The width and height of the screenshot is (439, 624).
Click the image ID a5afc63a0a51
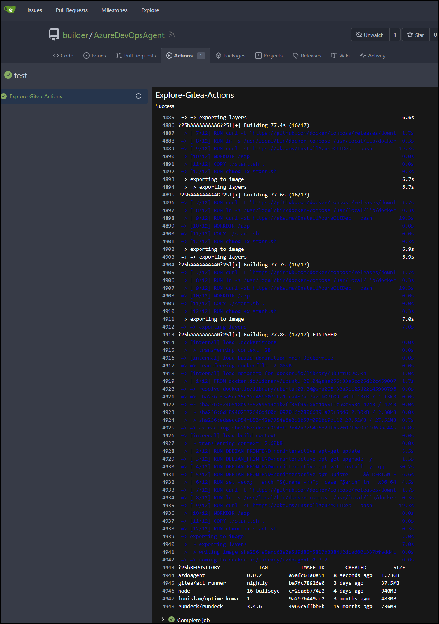(x=307, y=575)
